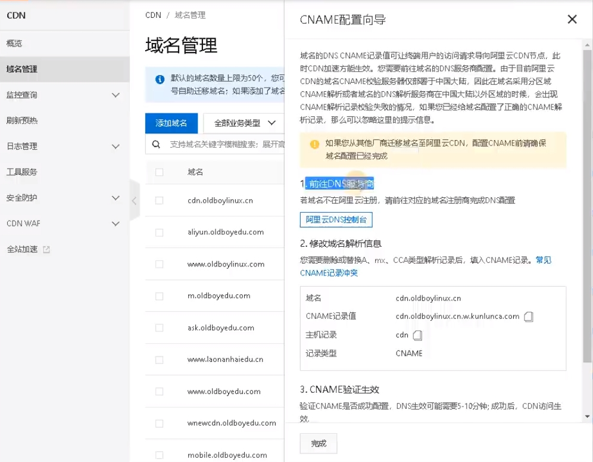Collapse the left sidebar with arrow handle
Screen dimensions: 593x462
pyautogui.click(x=134, y=201)
